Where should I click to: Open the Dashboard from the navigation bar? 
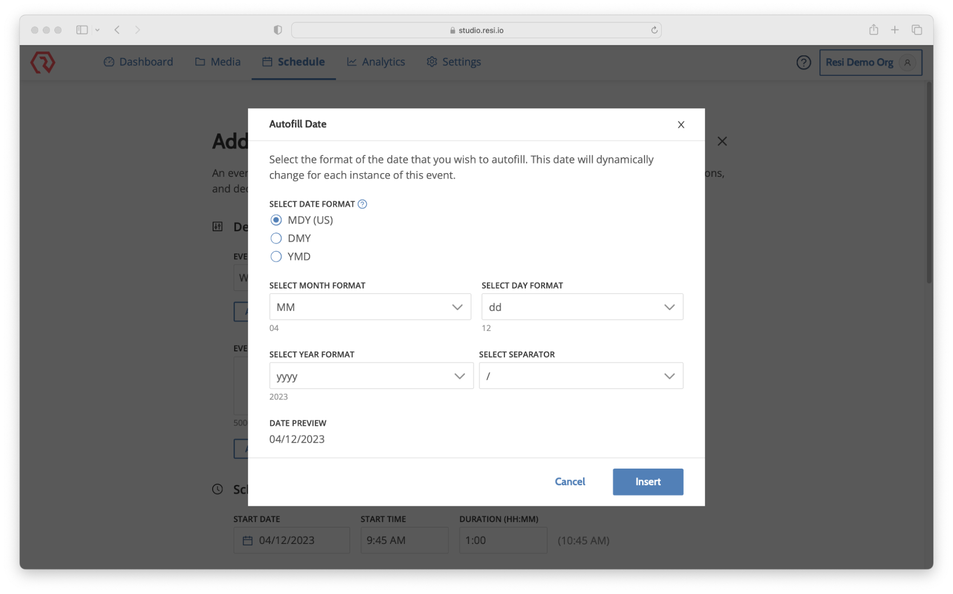(x=138, y=62)
